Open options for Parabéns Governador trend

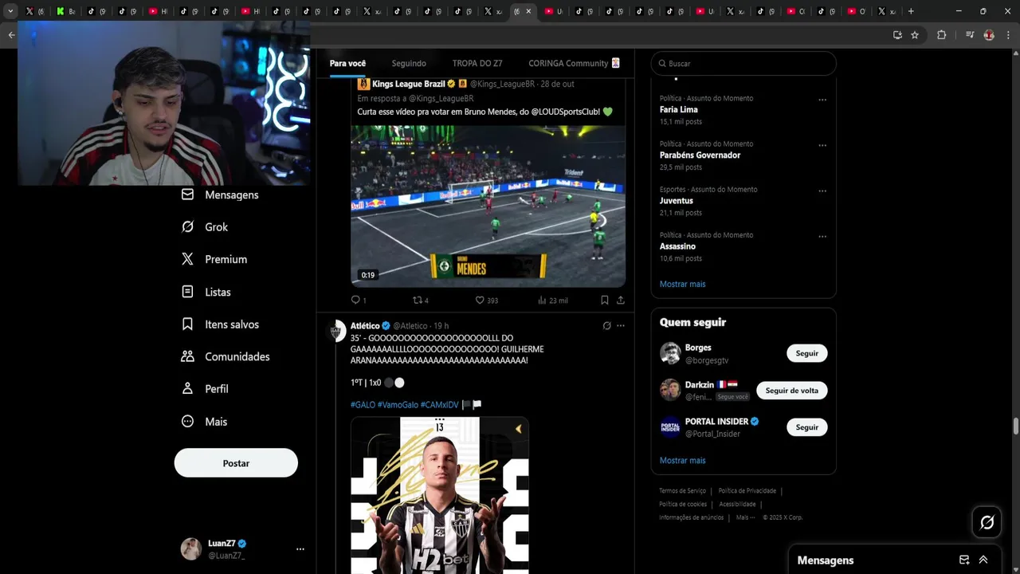pyautogui.click(x=822, y=145)
